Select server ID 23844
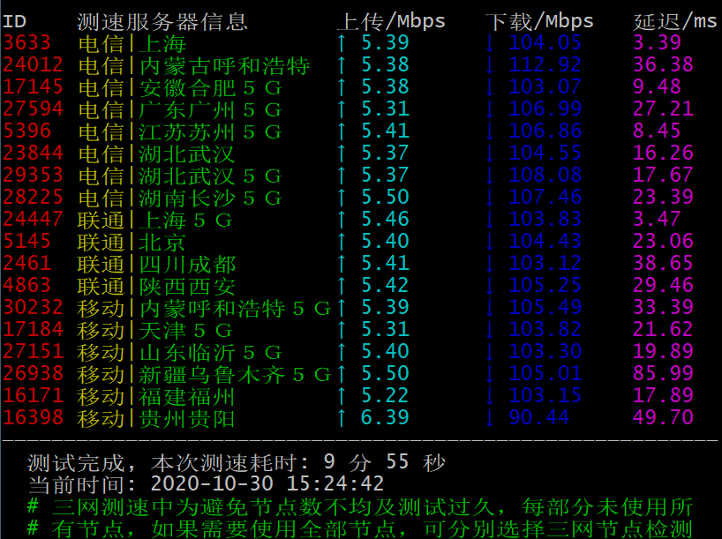722x539 pixels. pos(33,153)
